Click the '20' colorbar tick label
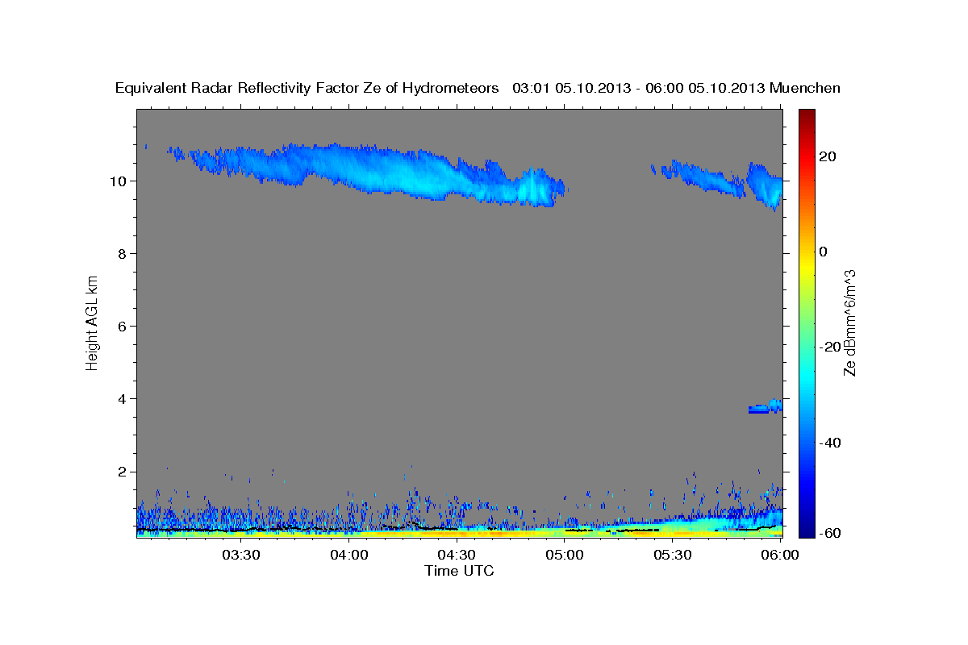The height and width of the screenshot is (645, 968). [x=828, y=156]
